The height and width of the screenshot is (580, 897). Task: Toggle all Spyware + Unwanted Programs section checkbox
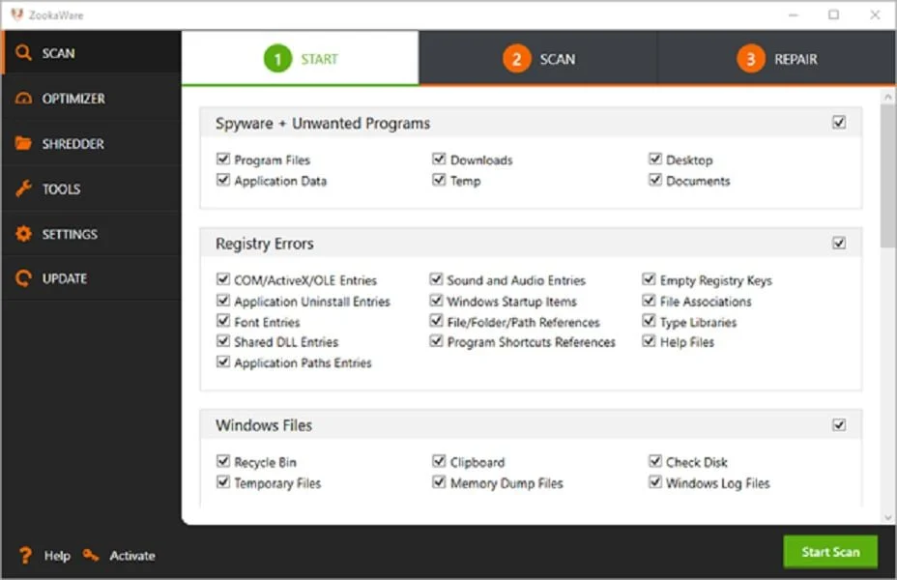(839, 123)
